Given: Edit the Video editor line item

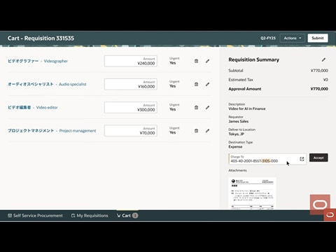Looking at the screenshot, I should pyautogui.click(x=207, y=108).
